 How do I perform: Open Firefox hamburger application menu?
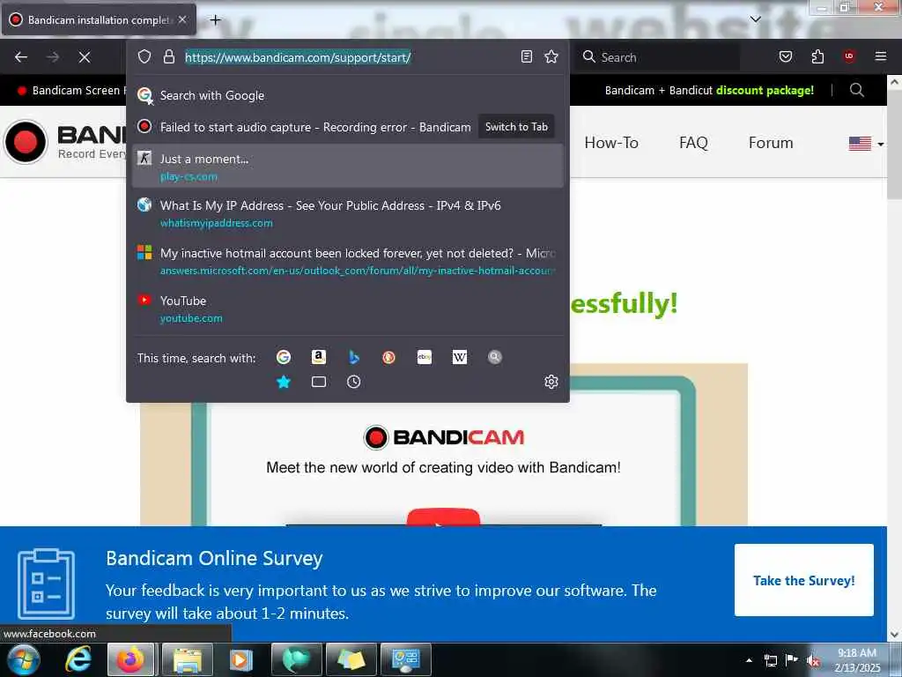click(881, 56)
